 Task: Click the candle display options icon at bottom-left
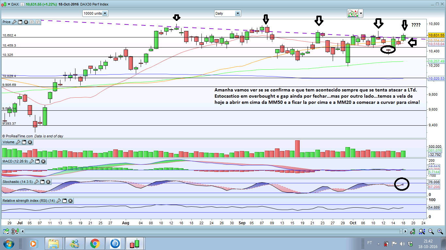(x=14, y=231)
